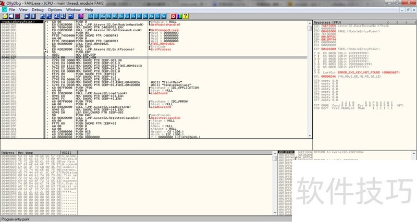
Task: Open the View menu
Action: [x=22, y=9]
